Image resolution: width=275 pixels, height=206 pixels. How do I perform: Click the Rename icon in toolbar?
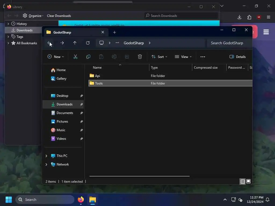point(114,57)
